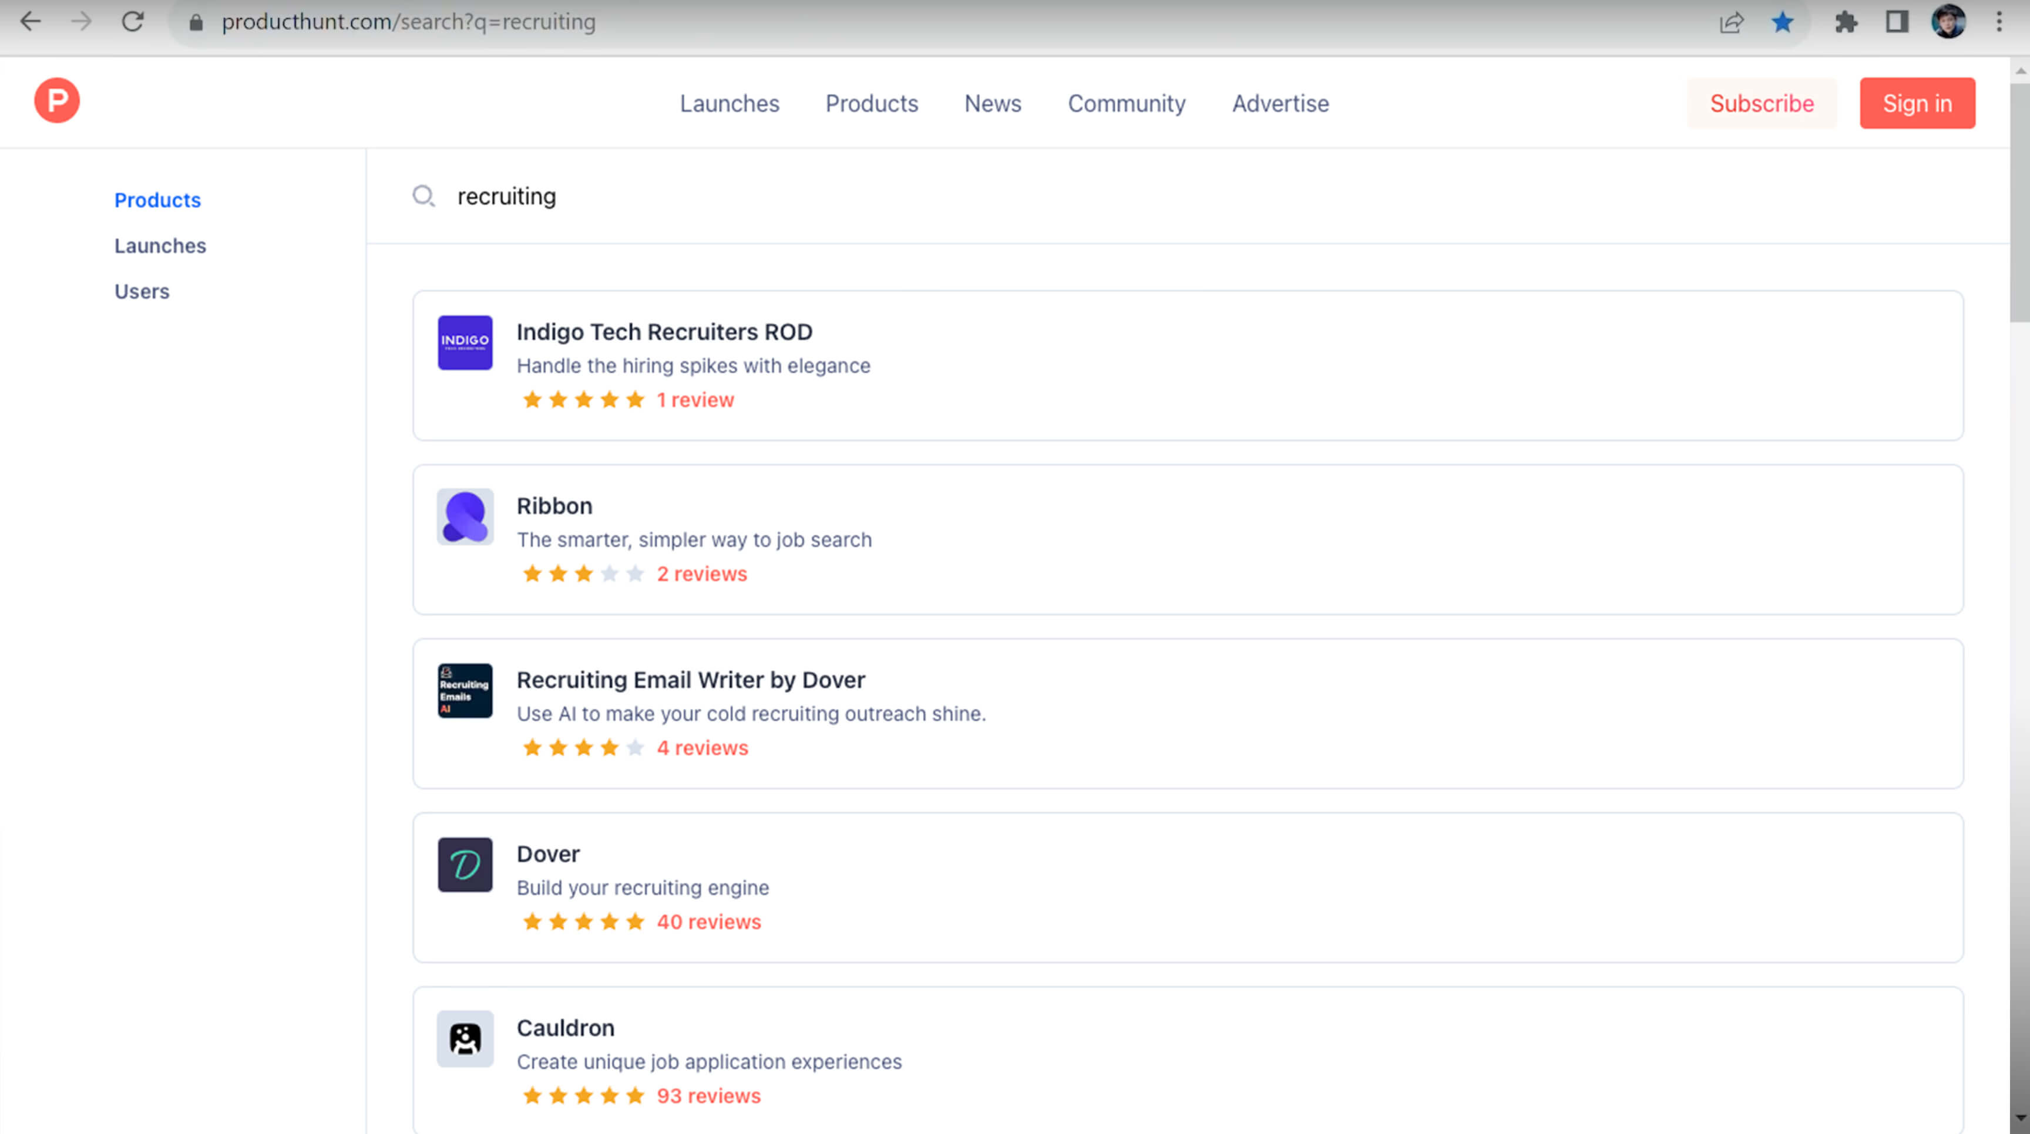The image size is (2030, 1134).
Task: Click the Ribbon product logo icon
Action: tap(465, 517)
